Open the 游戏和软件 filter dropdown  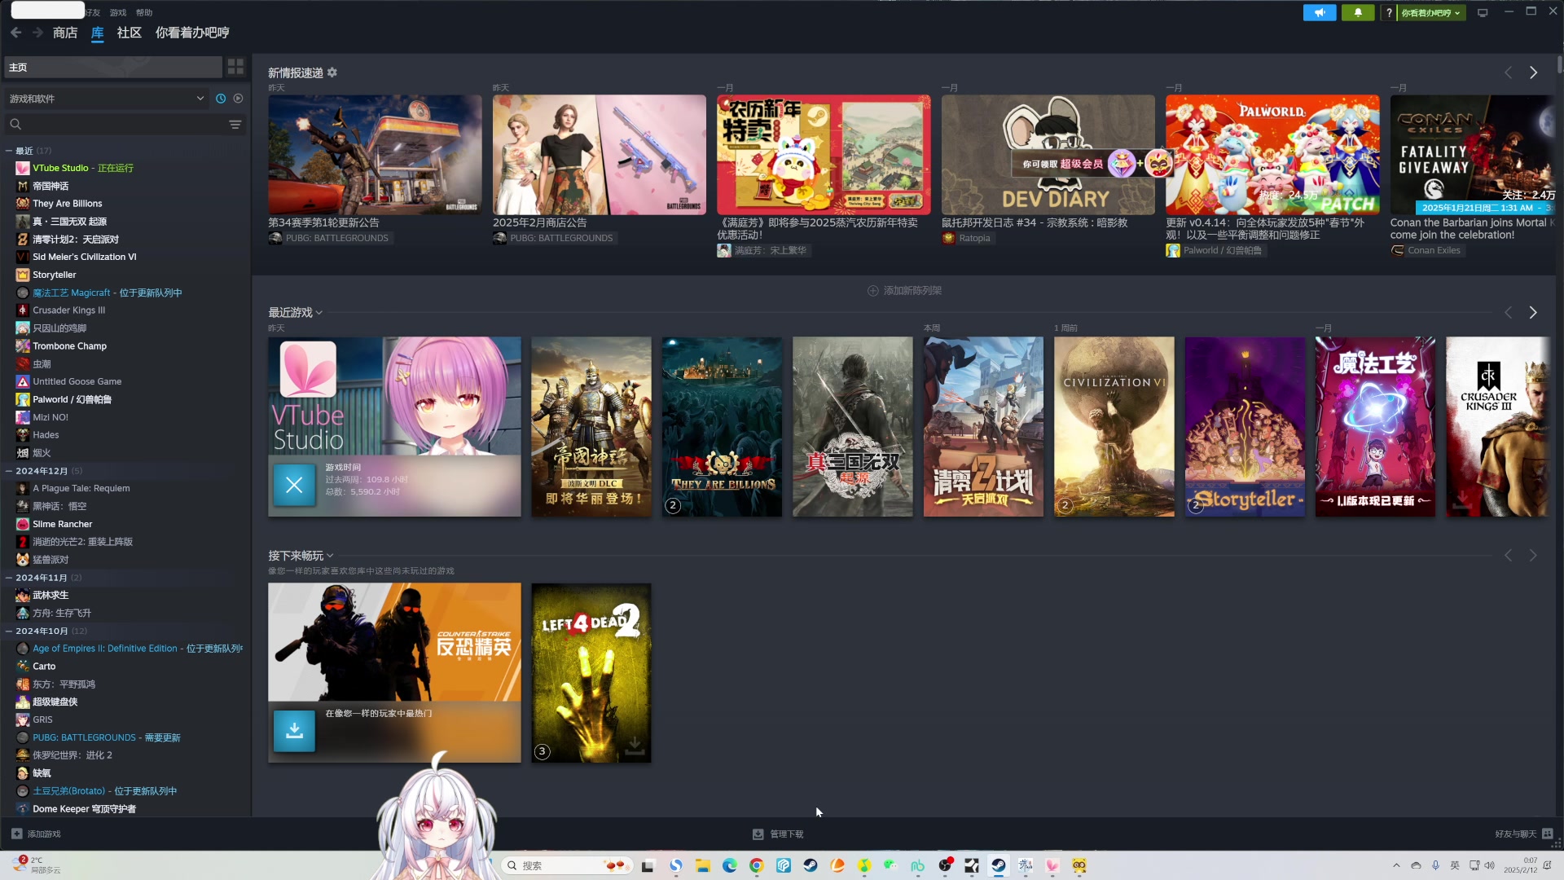tap(106, 99)
